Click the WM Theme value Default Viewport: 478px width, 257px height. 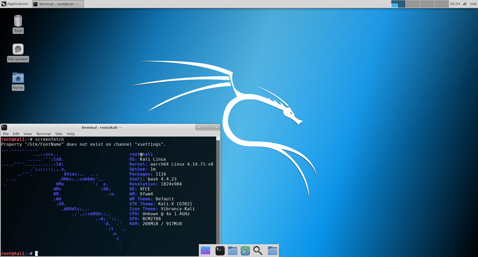click(x=165, y=199)
